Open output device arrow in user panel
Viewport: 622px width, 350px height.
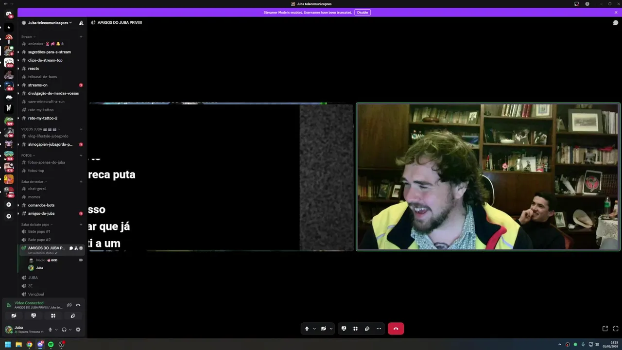tap(70, 330)
